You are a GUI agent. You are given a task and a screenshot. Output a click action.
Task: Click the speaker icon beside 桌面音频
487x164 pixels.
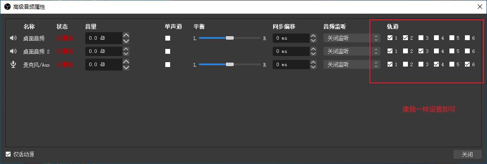pyautogui.click(x=13, y=38)
